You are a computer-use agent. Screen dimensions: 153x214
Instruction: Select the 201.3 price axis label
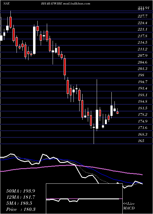tap(143, 69)
